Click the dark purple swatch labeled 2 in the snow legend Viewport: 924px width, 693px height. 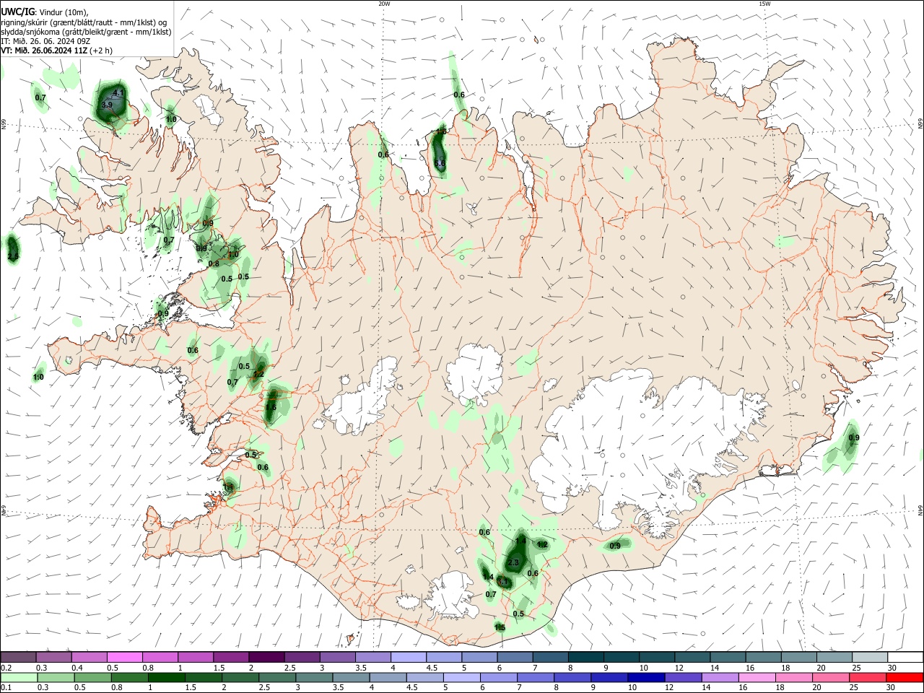266,658
